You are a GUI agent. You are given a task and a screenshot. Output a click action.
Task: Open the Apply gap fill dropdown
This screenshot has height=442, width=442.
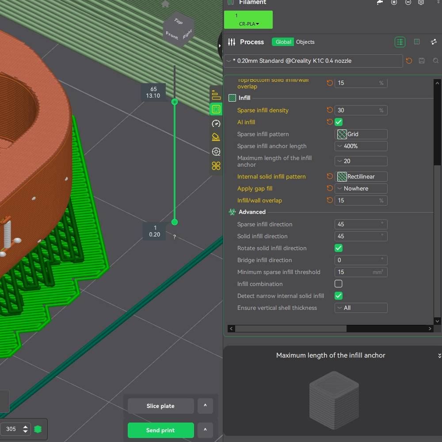tap(361, 188)
